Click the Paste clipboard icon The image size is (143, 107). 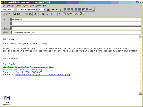click(30, 14)
